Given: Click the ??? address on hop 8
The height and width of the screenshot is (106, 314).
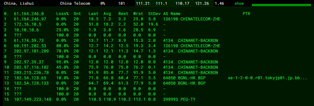Looking at the screenshot, I should click(18, 57).
